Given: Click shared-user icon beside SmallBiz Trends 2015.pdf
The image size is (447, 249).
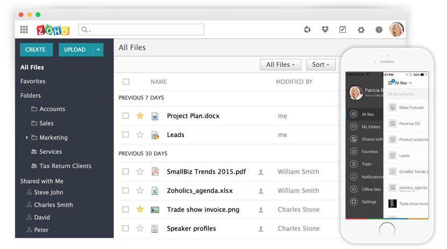Looking at the screenshot, I should (x=261, y=172).
